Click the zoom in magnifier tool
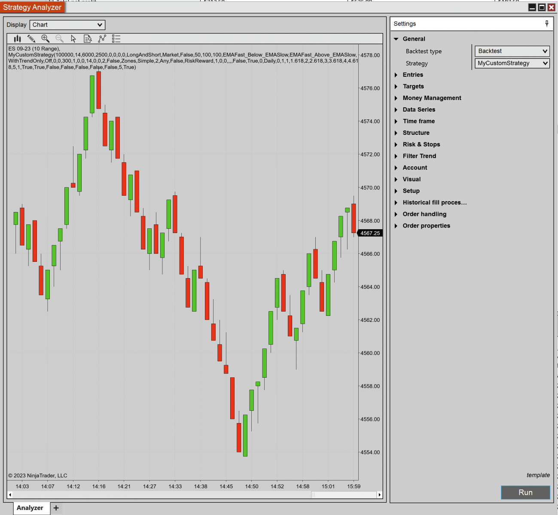Screen dimensions: 558x515 (x=45, y=39)
